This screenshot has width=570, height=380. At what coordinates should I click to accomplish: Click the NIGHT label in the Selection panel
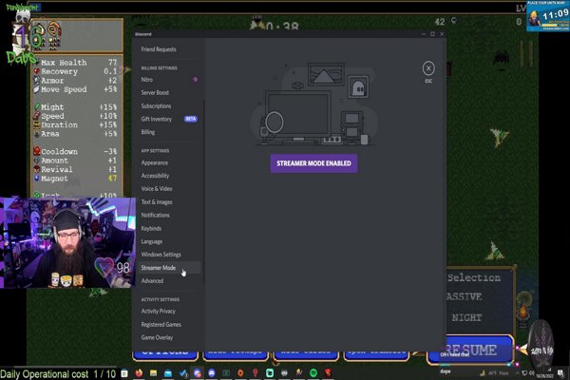(x=466, y=318)
